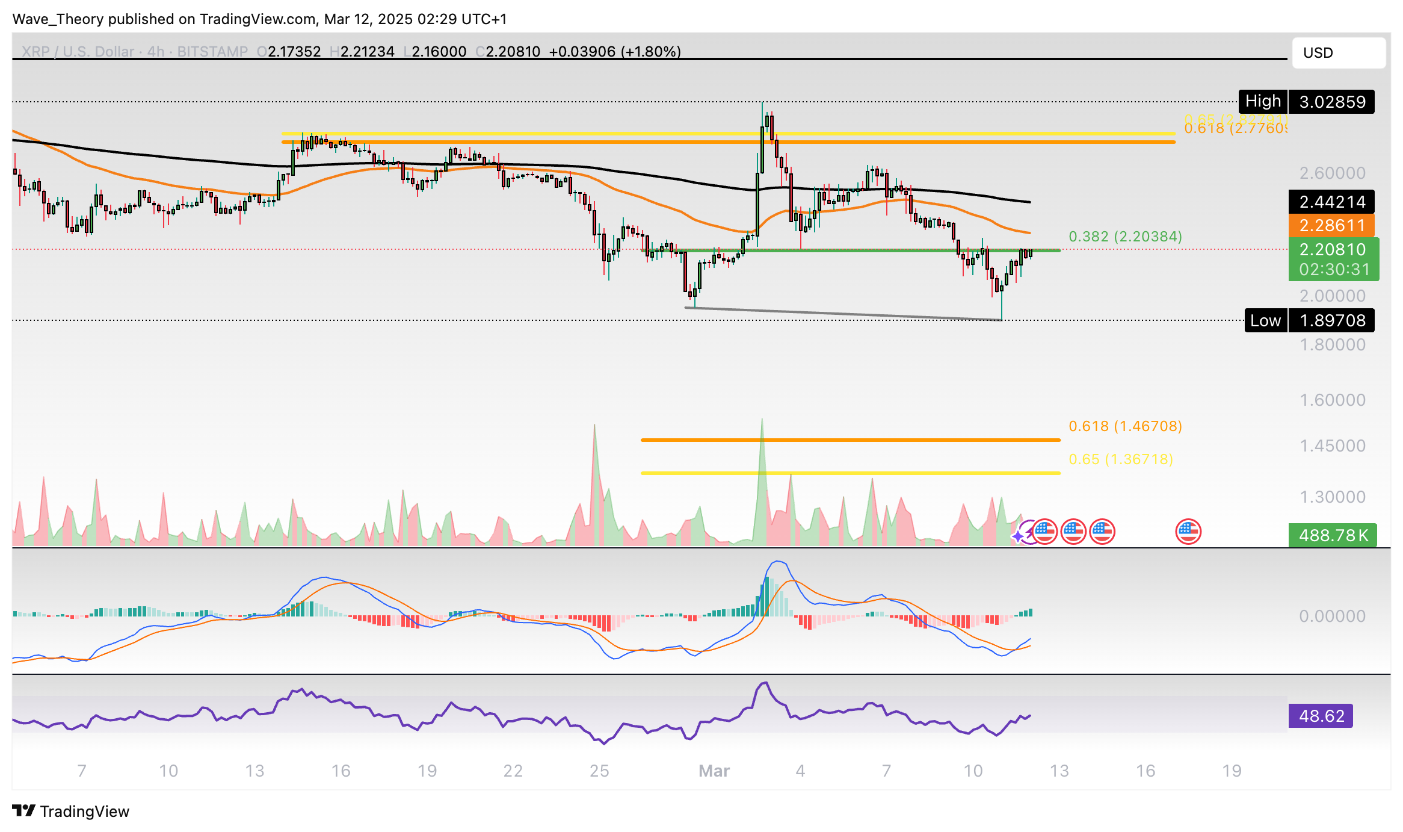Click the 0.65 (1.36718) Fibonacci label
The width and height of the screenshot is (1403, 832).
pos(1120,459)
